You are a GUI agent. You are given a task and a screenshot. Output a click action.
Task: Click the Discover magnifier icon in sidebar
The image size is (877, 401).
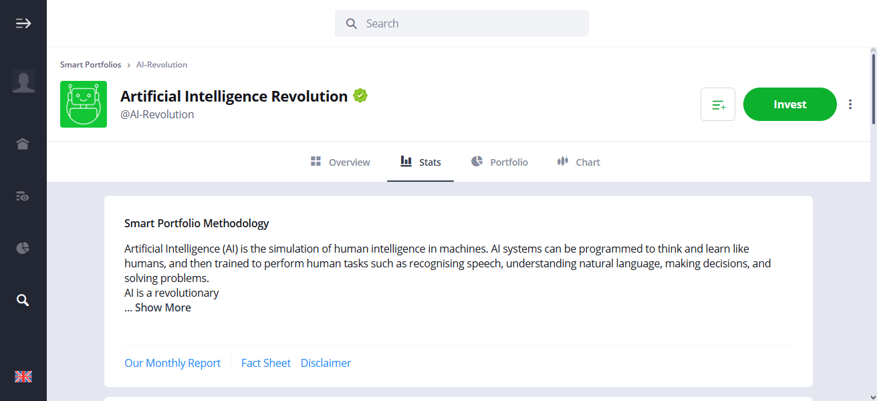23,300
